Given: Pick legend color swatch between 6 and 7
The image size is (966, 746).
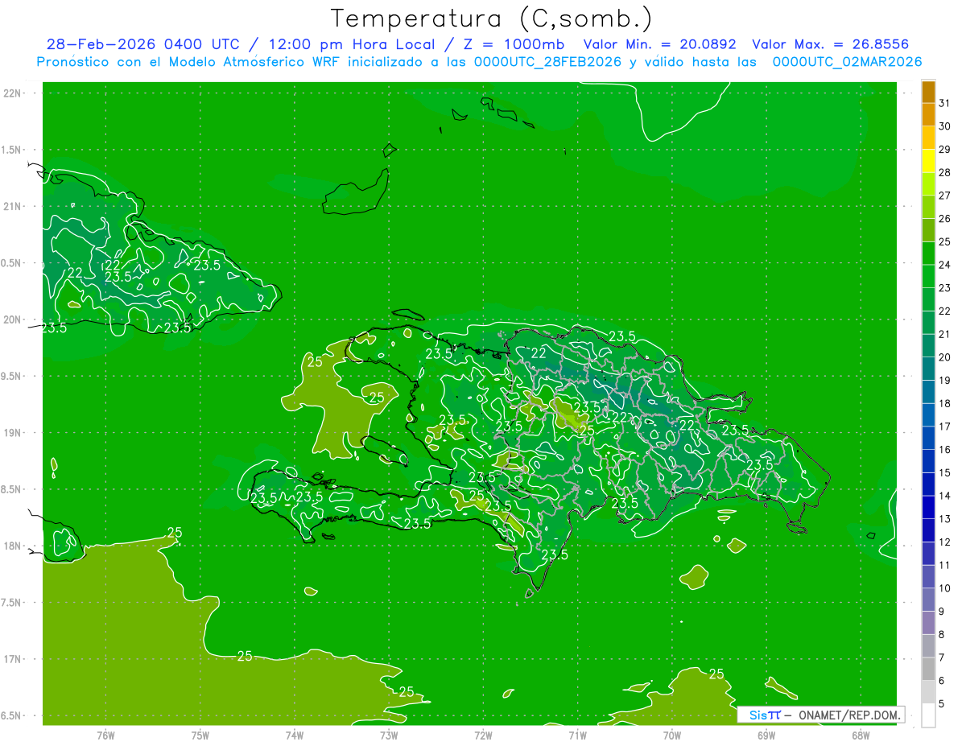Looking at the screenshot, I should click(928, 670).
